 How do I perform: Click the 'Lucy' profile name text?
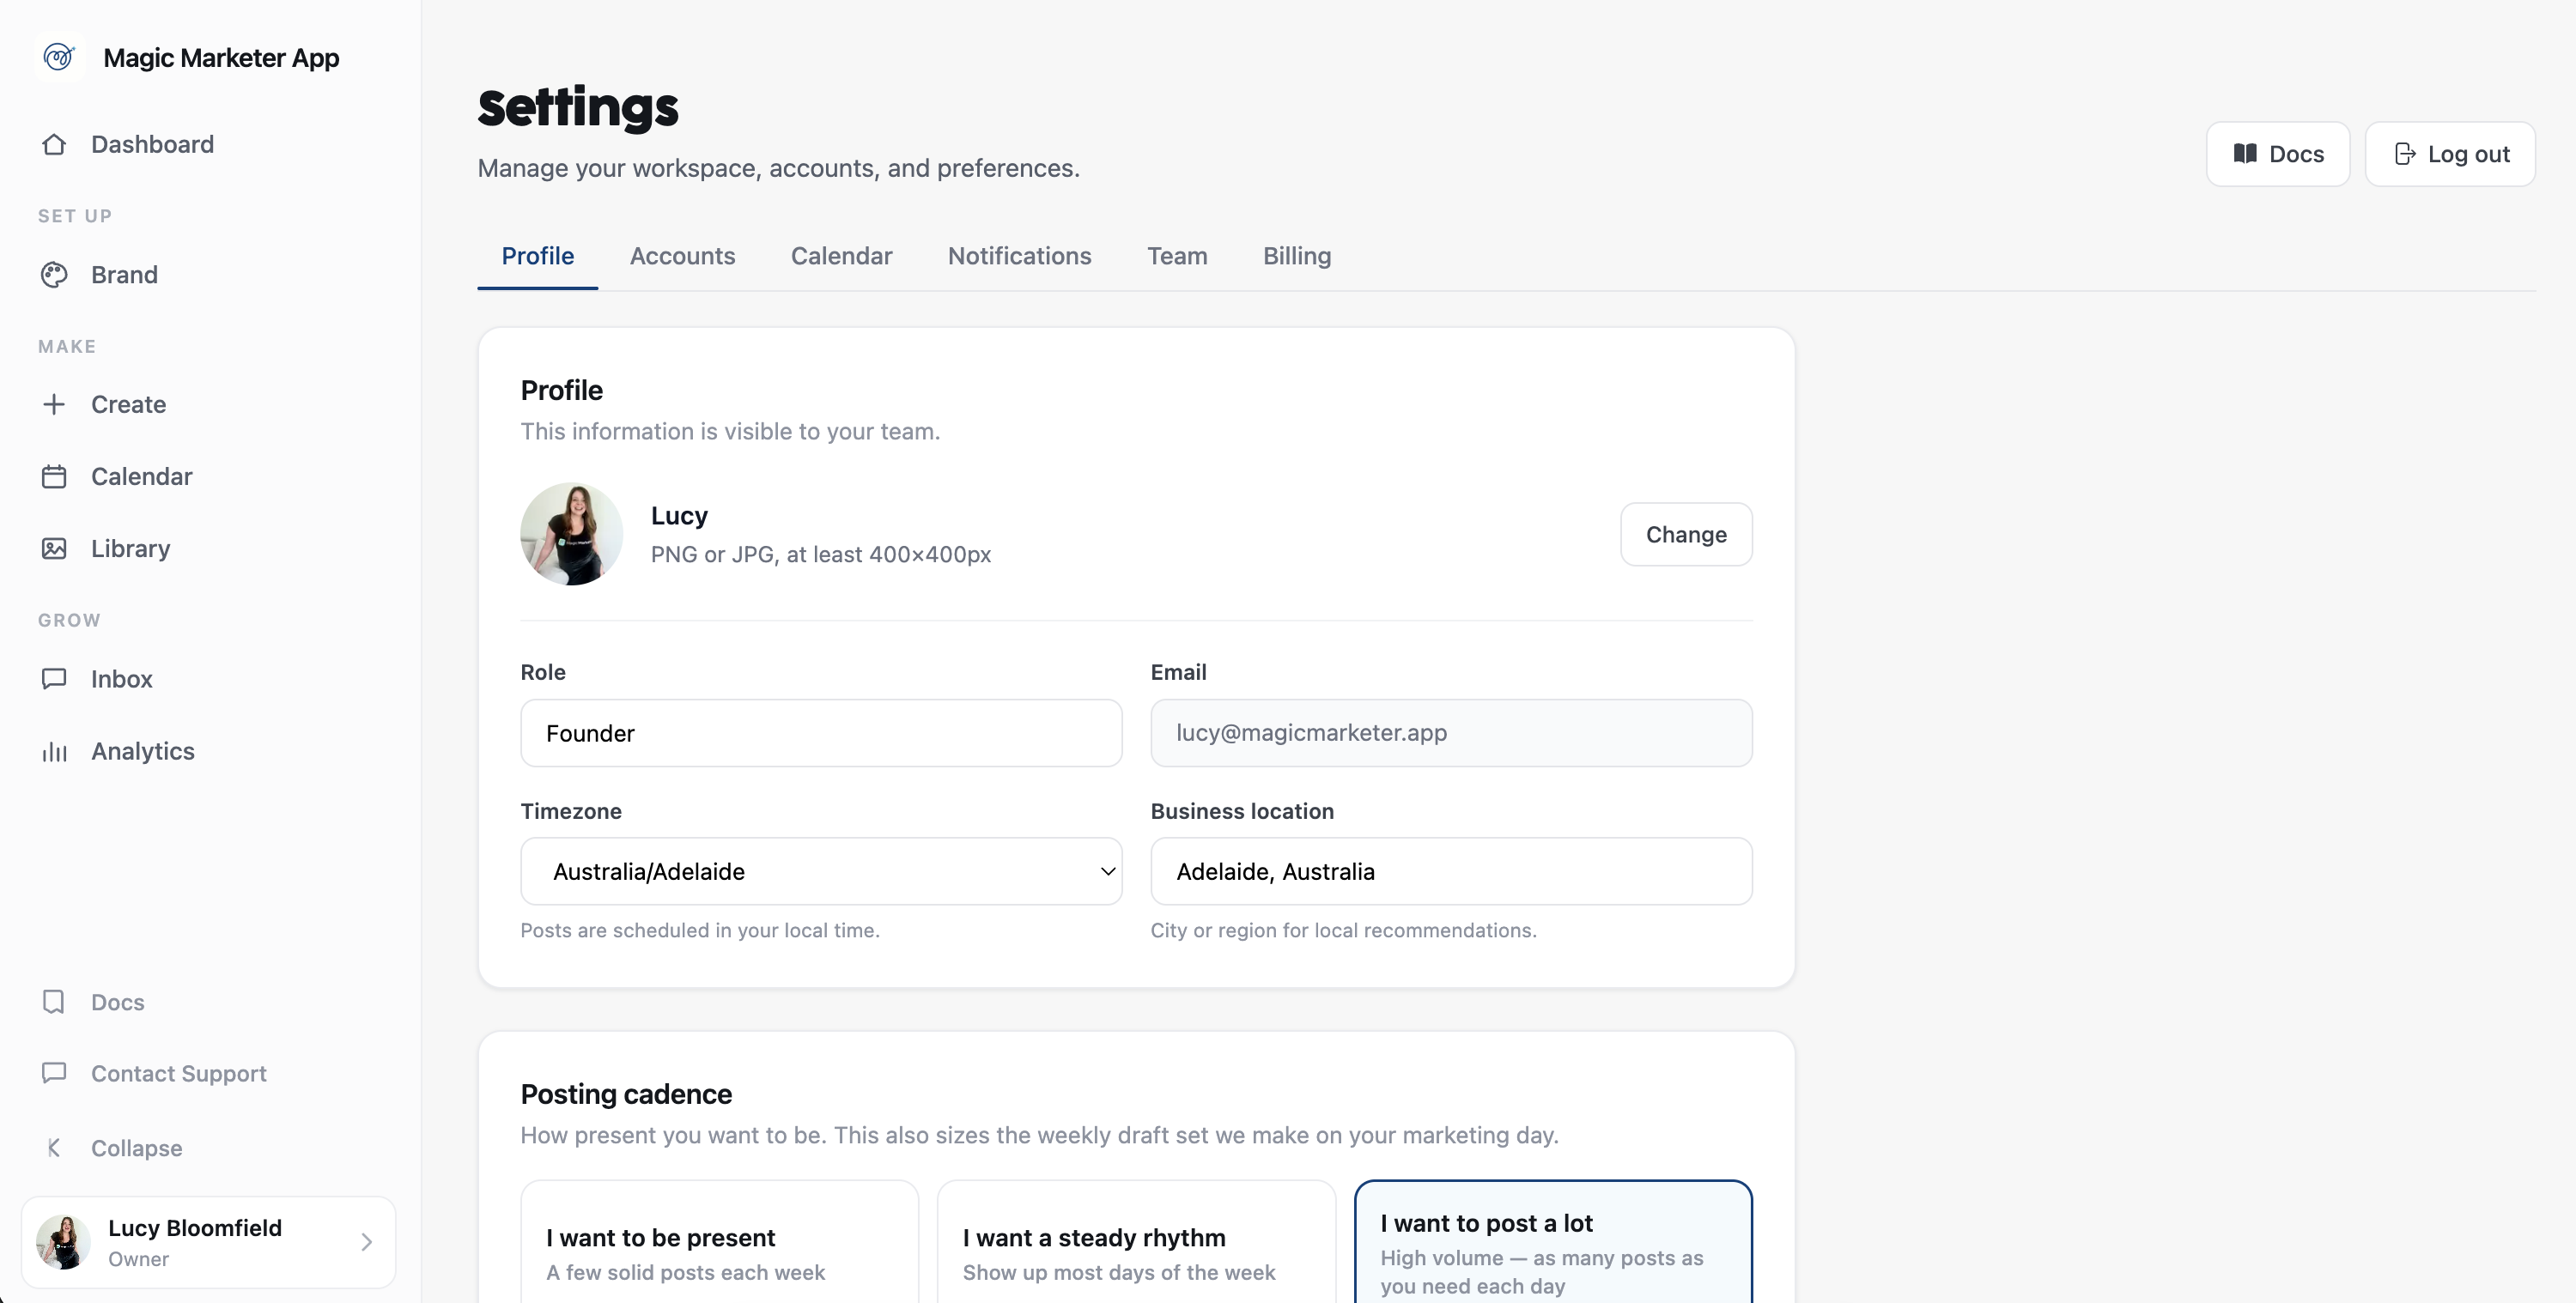point(679,516)
